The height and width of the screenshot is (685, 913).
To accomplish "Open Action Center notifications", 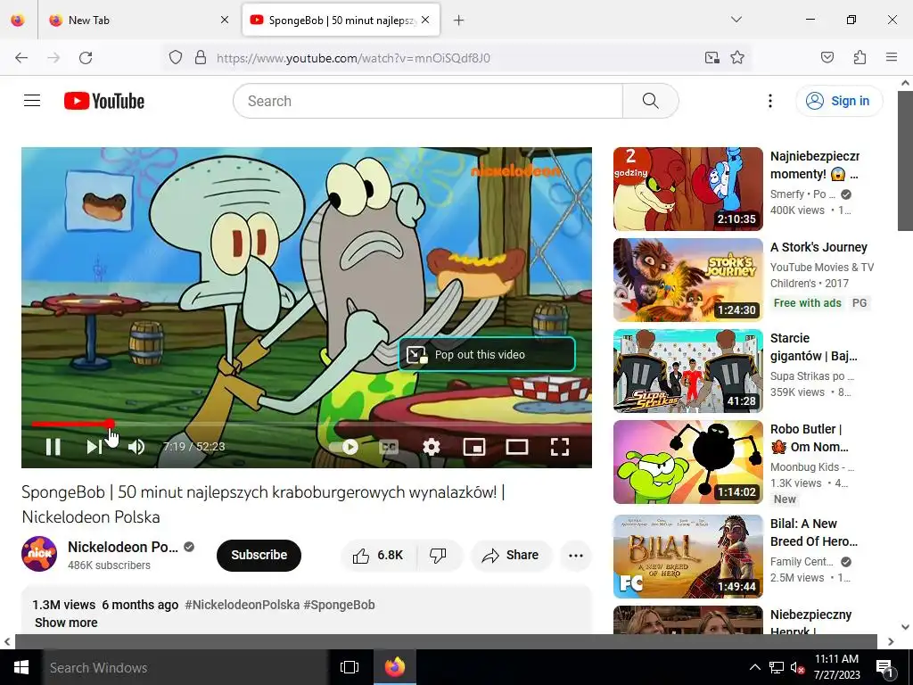I will coord(885,667).
